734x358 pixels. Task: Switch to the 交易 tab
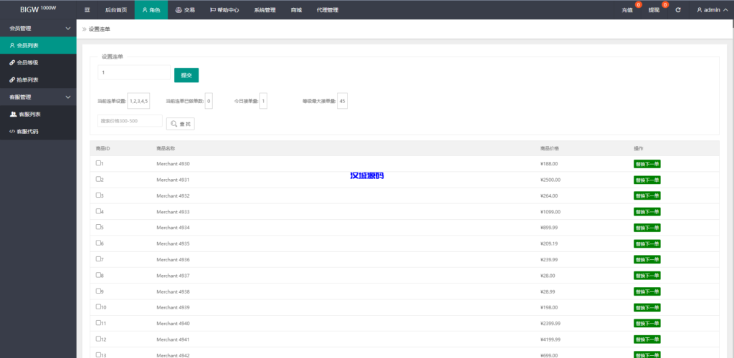[185, 10]
